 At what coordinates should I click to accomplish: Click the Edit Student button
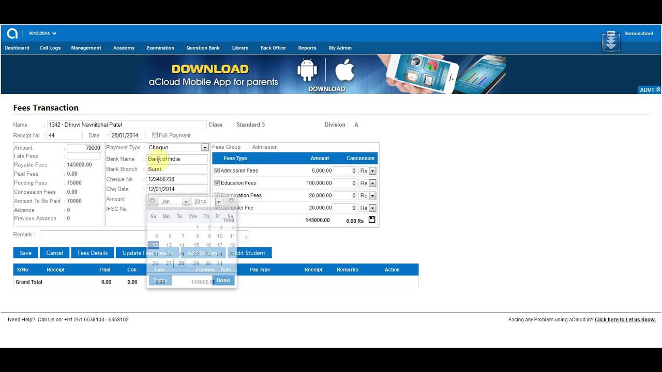pos(250,253)
